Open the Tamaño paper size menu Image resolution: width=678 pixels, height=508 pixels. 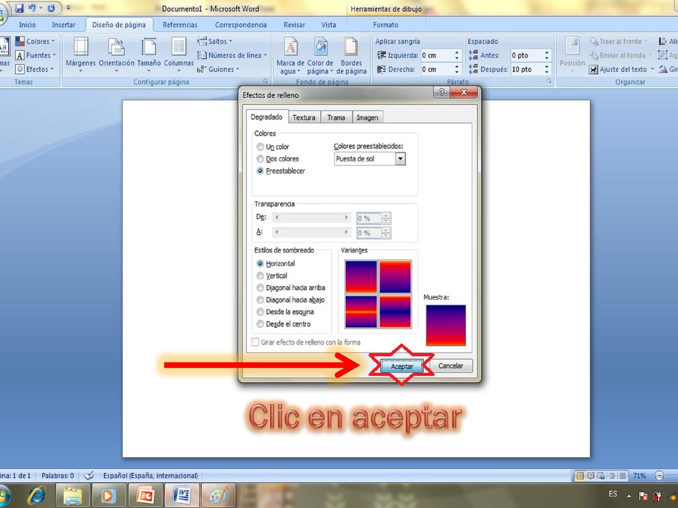149,54
